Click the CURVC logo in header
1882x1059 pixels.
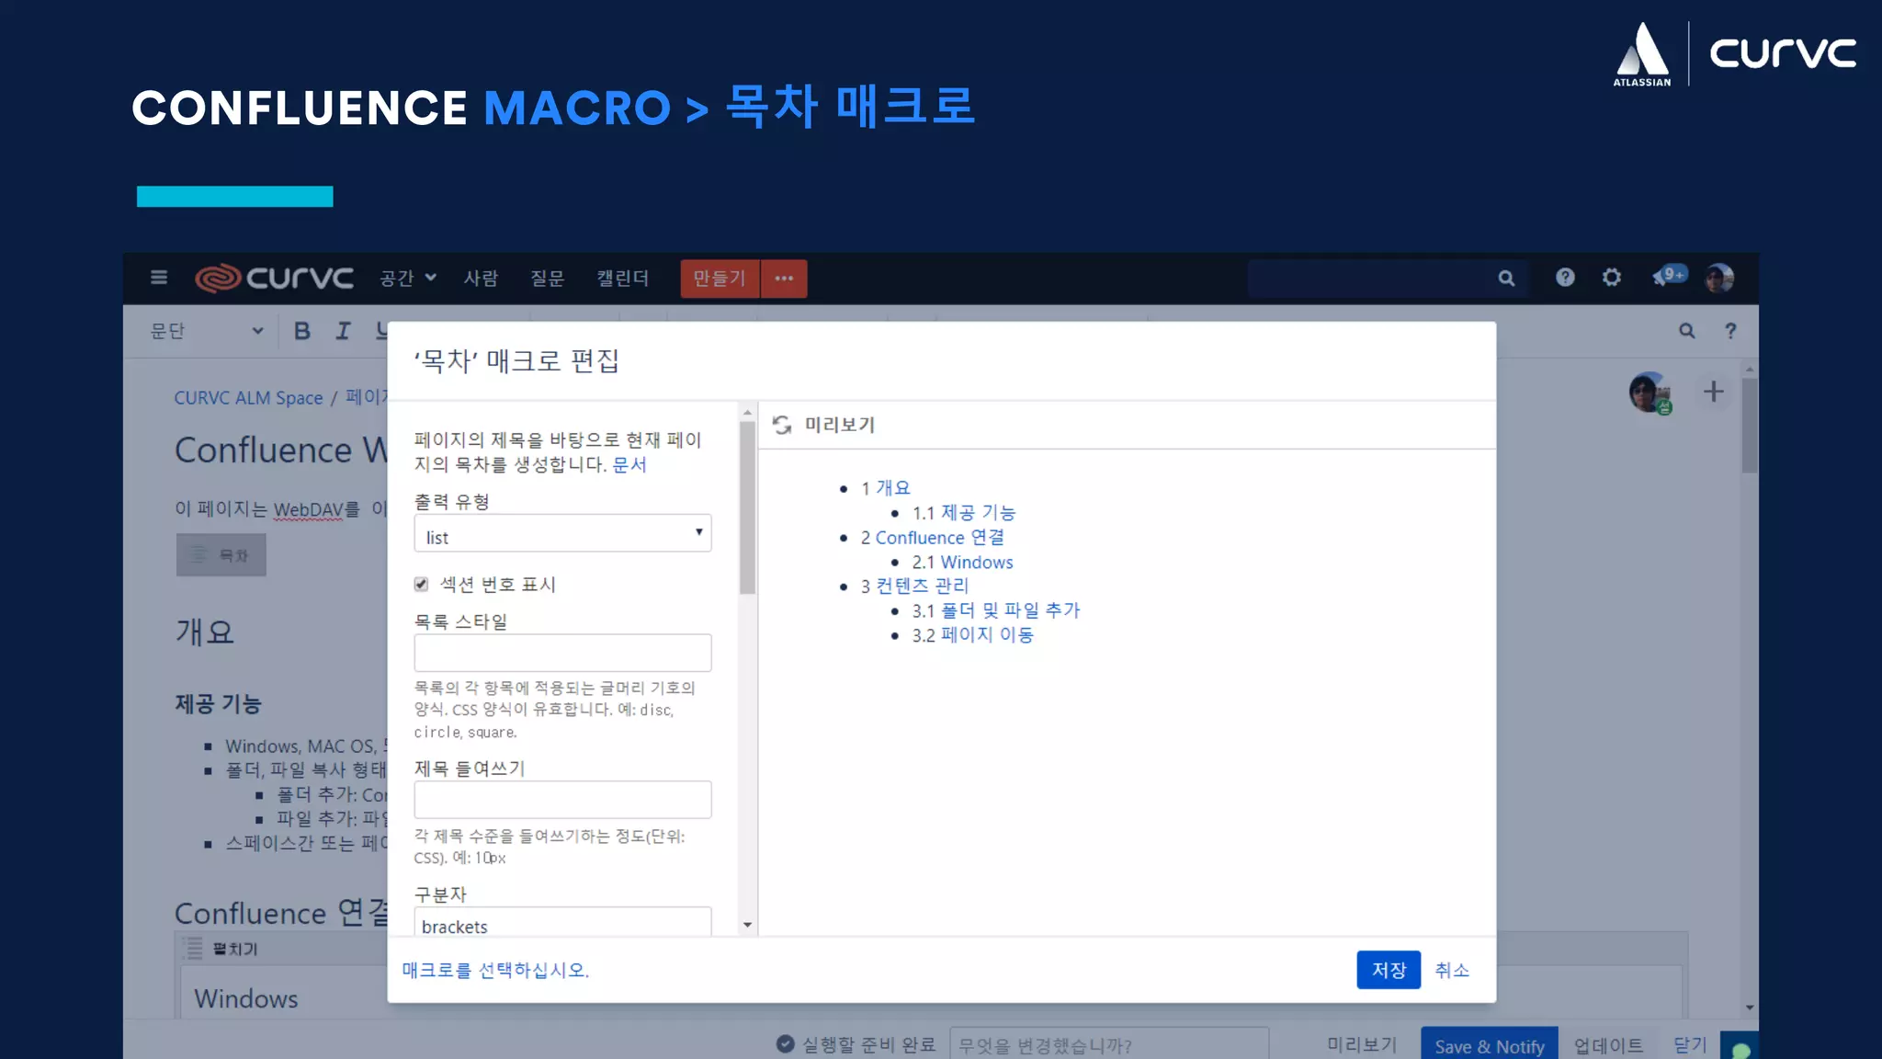click(274, 278)
